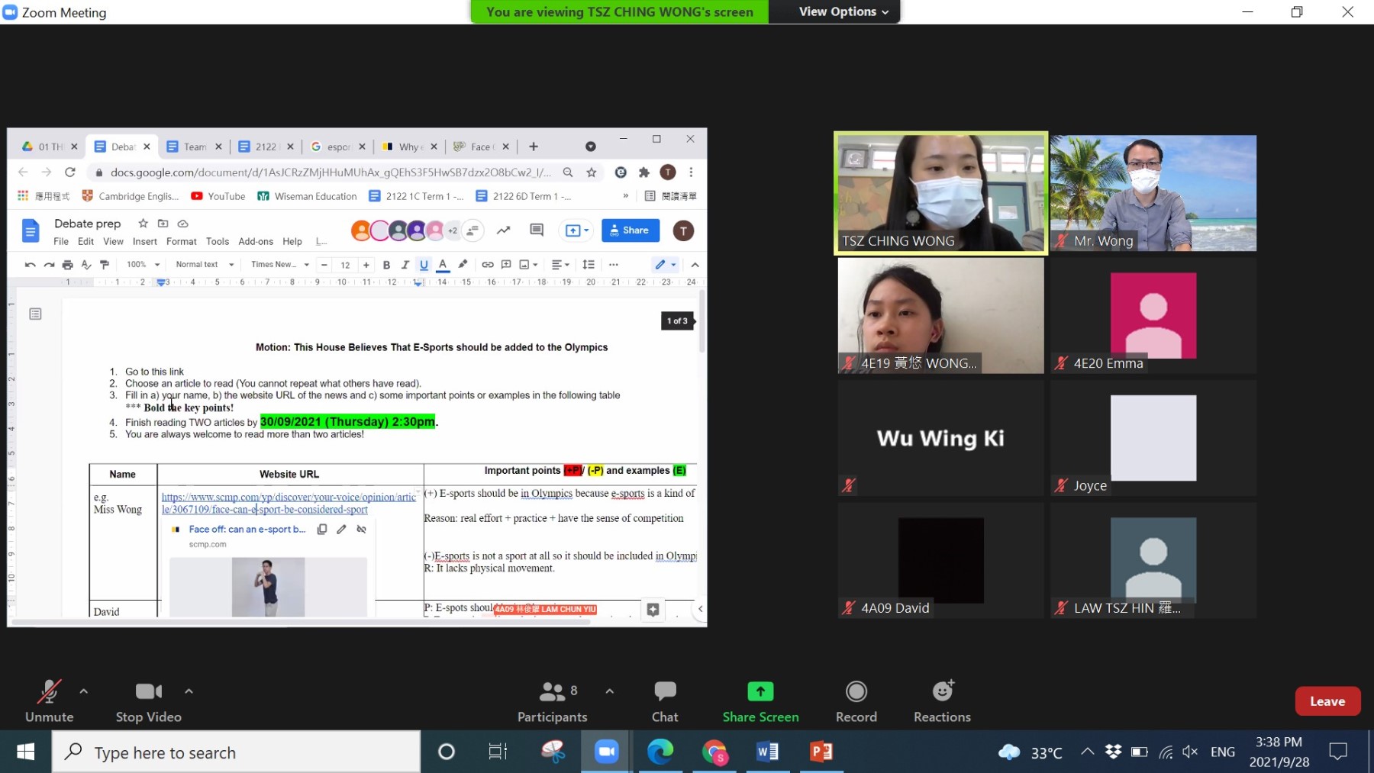The width and height of the screenshot is (1374, 773).
Task: Click the add comment toolbar icon
Action: [506, 265]
